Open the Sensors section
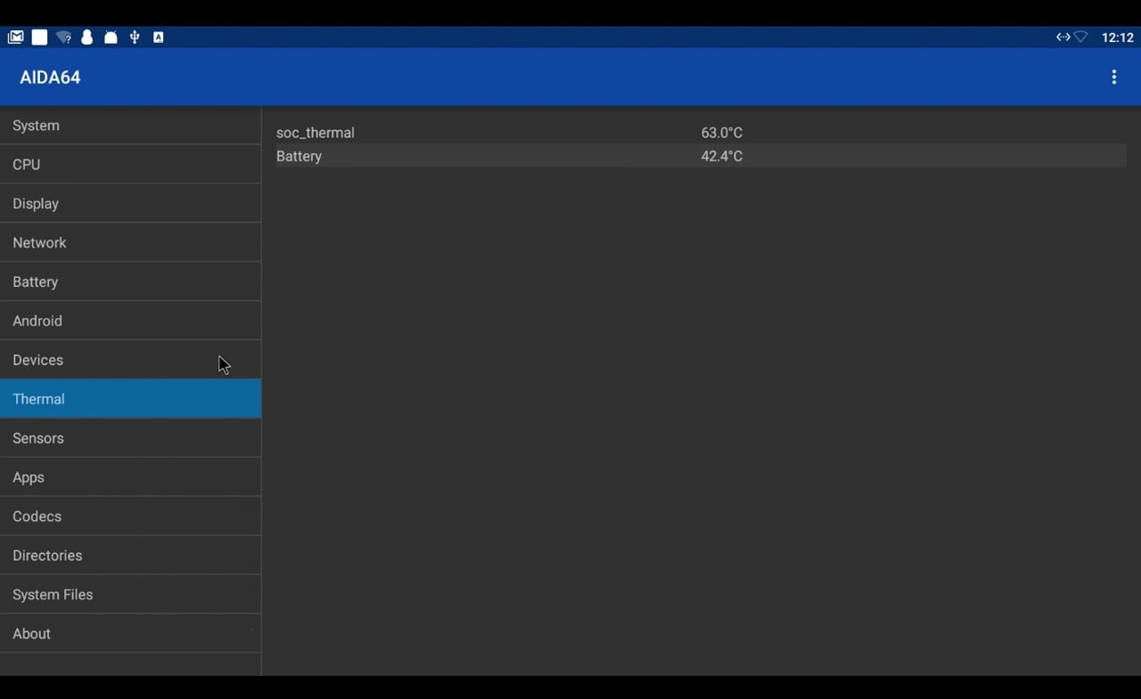The width and height of the screenshot is (1141, 699). [x=130, y=438]
